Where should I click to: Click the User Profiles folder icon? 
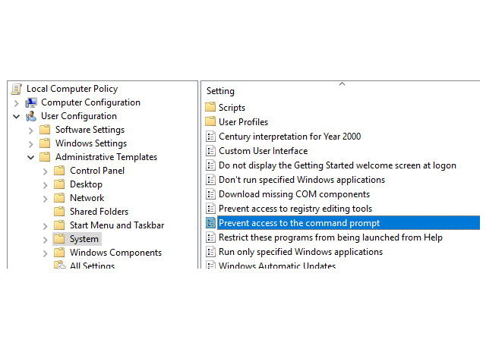[210, 122]
